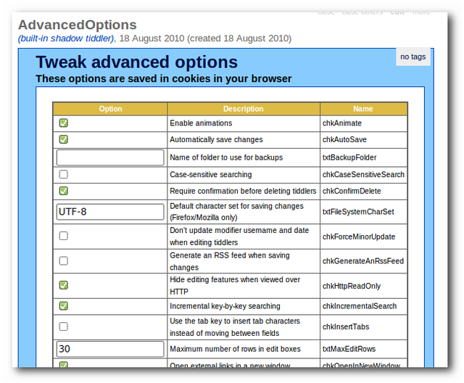Toggle the Automatically save changes checkbox
Image resolution: width=464 pixels, height=383 pixels.
tap(64, 139)
